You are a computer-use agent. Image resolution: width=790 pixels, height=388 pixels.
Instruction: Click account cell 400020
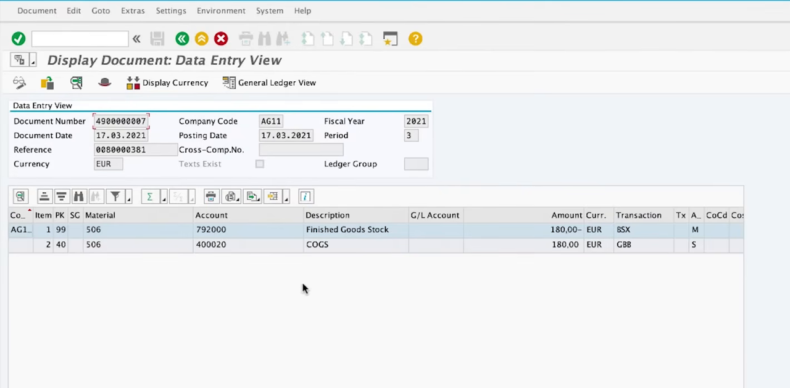click(249, 245)
